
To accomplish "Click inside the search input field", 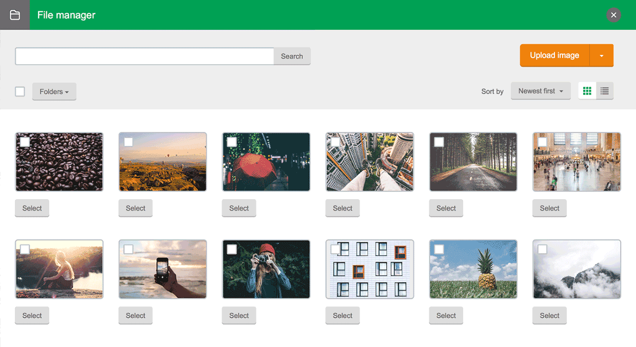I will [144, 56].
